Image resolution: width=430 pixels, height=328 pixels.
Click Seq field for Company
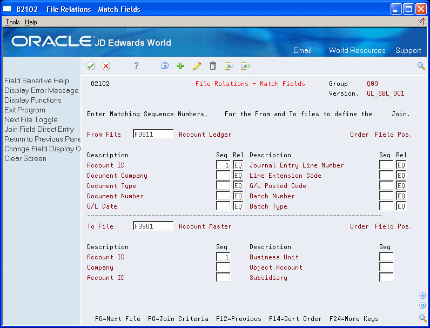[x=223, y=267]
